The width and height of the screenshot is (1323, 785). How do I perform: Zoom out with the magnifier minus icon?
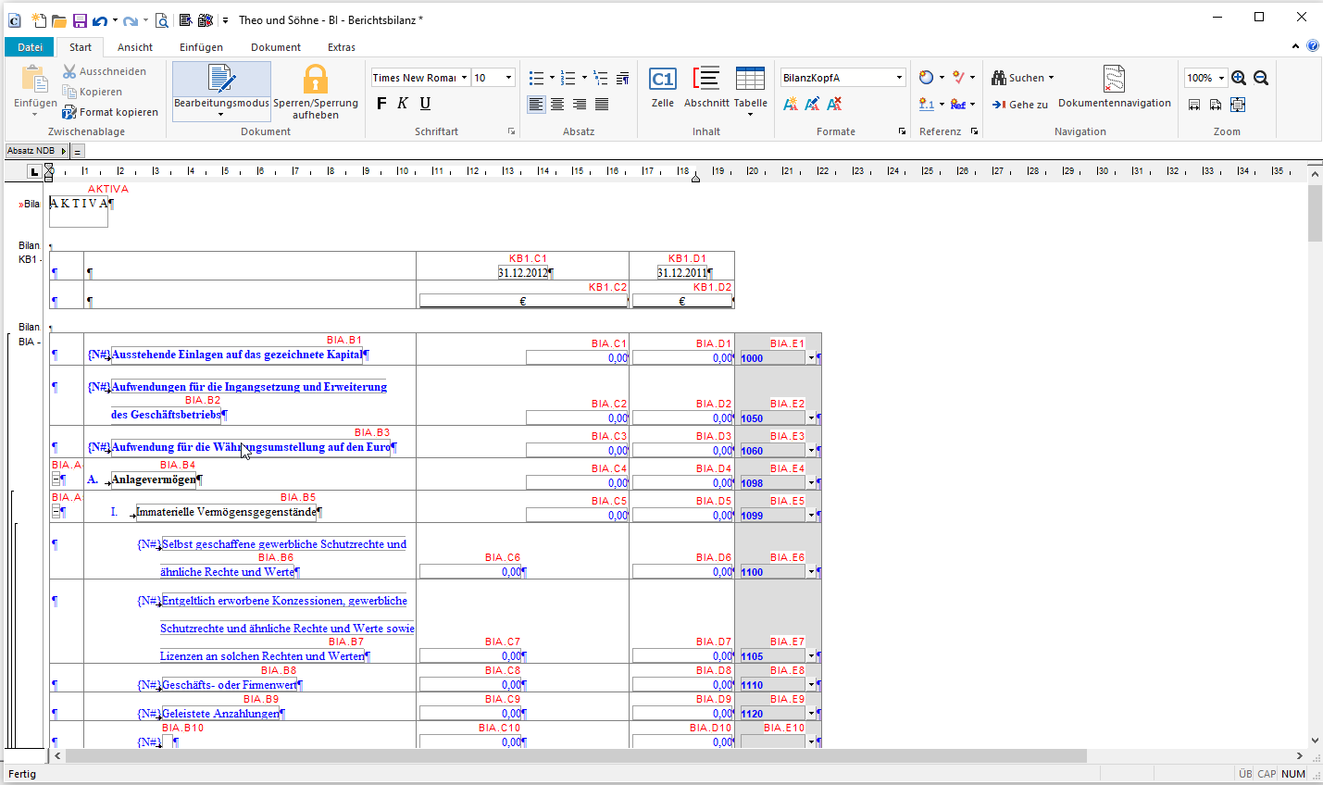(x=1260, y=78)
